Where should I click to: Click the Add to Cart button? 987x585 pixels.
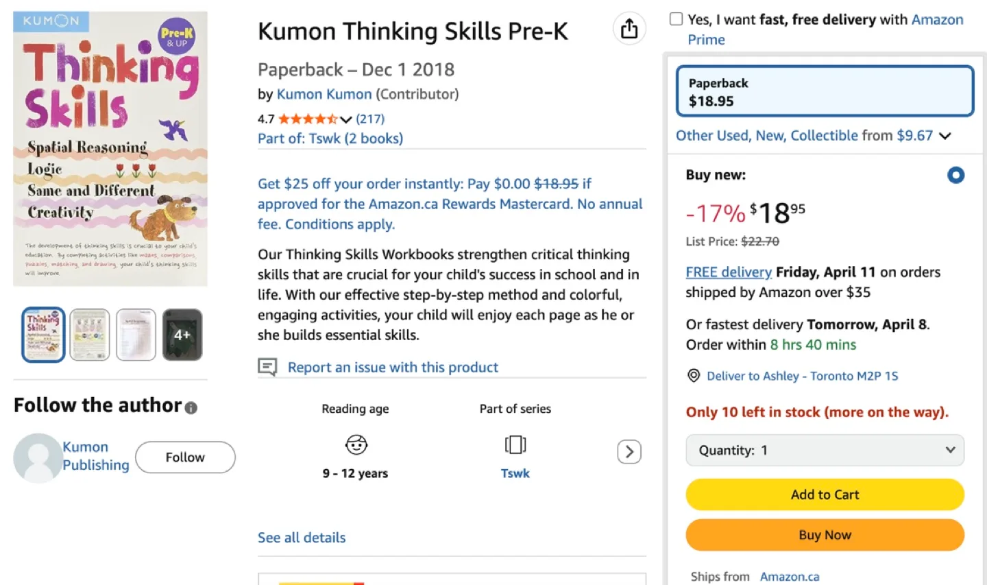[x=825, y=494]
